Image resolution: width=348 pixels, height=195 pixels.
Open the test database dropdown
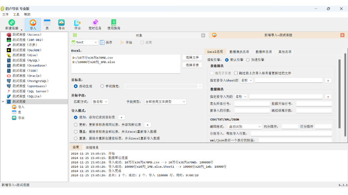[x=84, y=42]
